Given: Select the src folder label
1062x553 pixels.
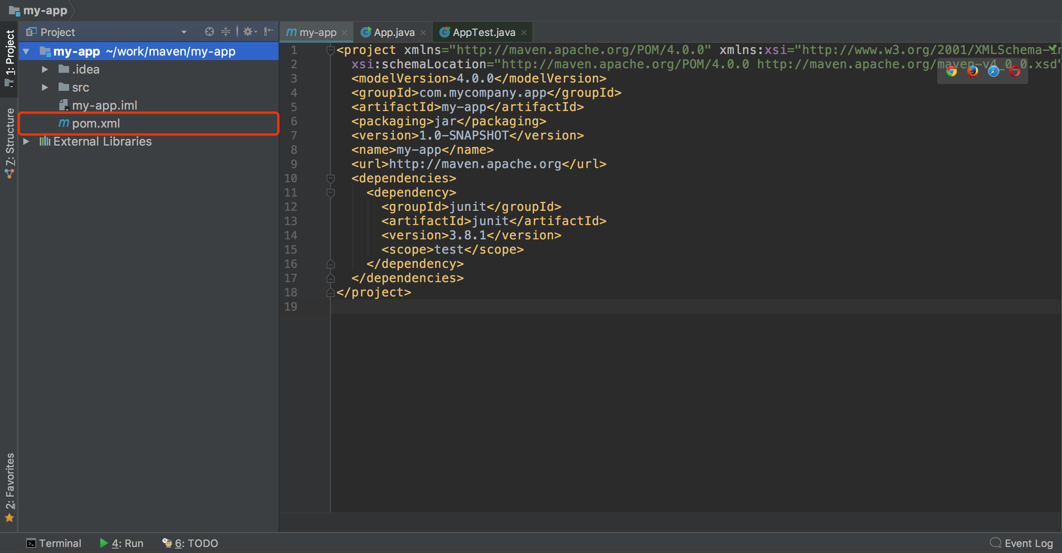Looking at the screenshot, I should point(80,87).
